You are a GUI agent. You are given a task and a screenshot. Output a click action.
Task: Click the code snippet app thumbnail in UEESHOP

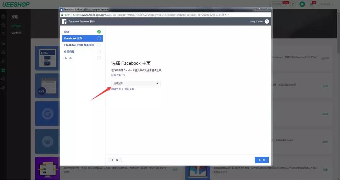point(47,86)
